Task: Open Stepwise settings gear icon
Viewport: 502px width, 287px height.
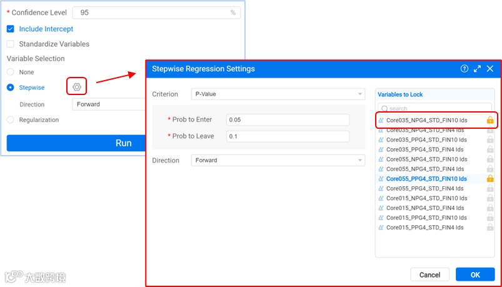Action: (x=76, y=87)
